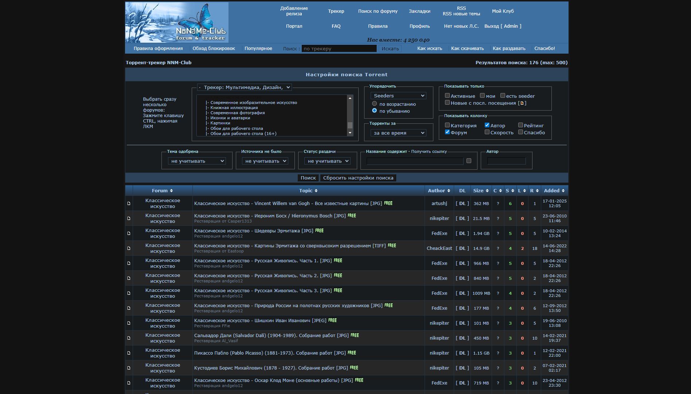Image resolution: width=691 pixels, height=394 pixels.
Task: Go to Профиль menu item
Action: (x=419, y=26)
